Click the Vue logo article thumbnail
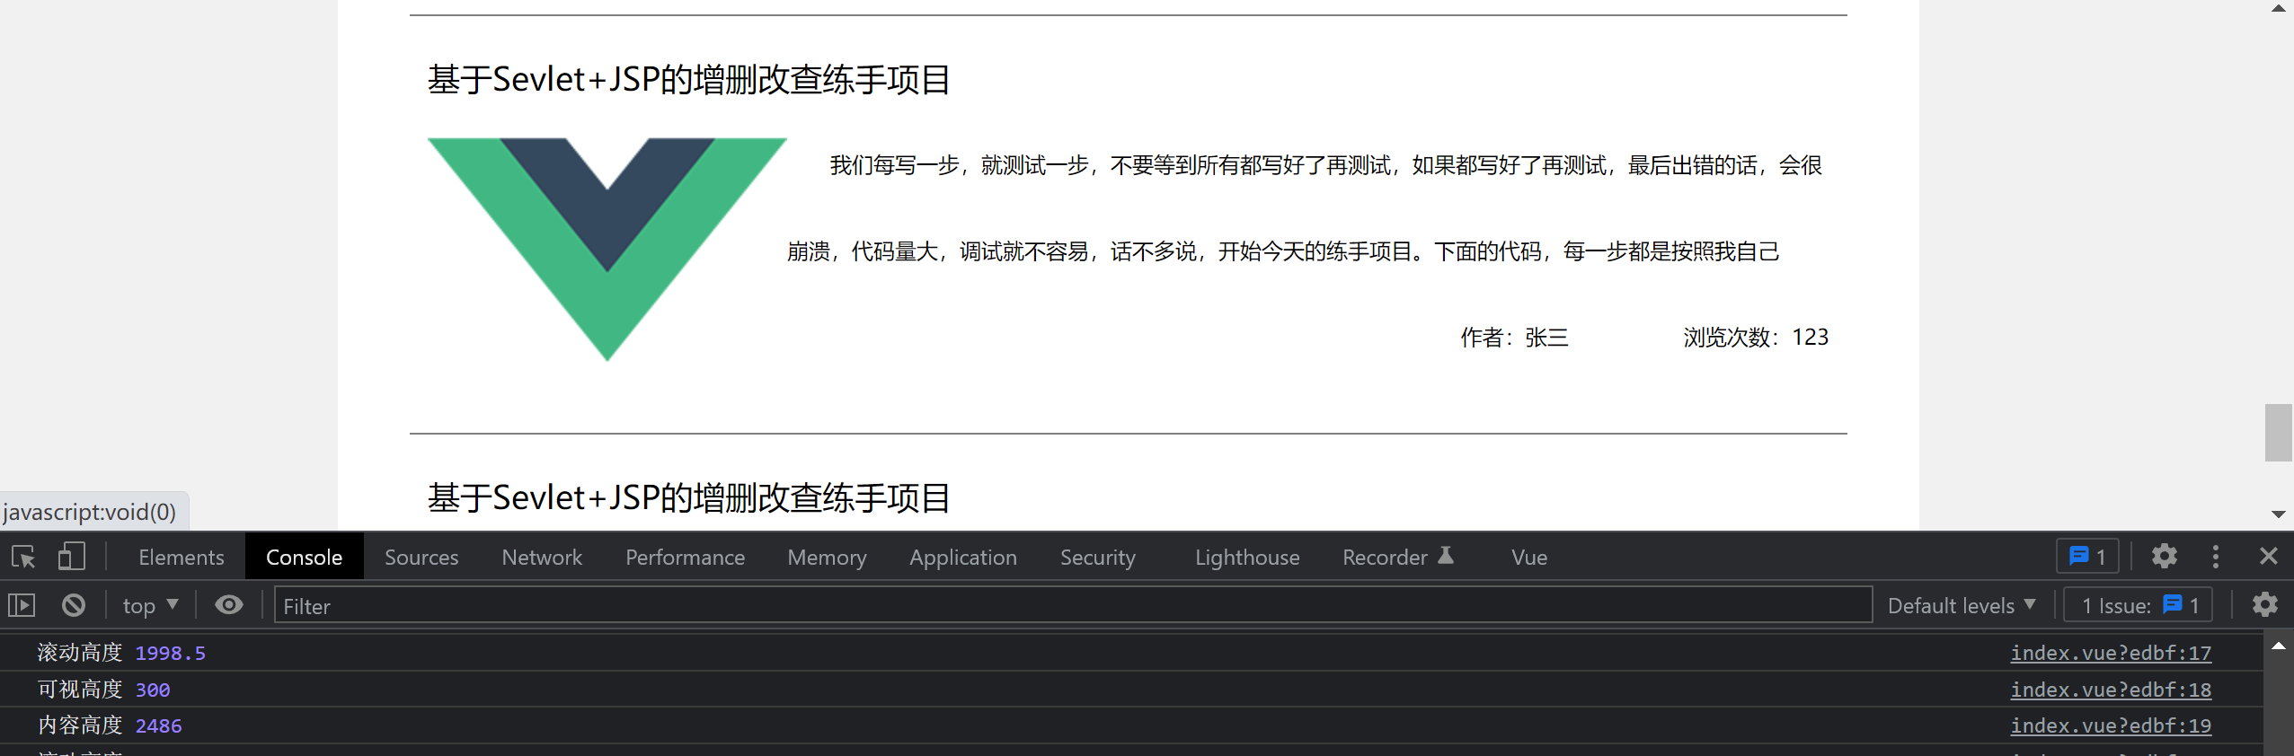2294x756 pixels. (x=607, y=250)
